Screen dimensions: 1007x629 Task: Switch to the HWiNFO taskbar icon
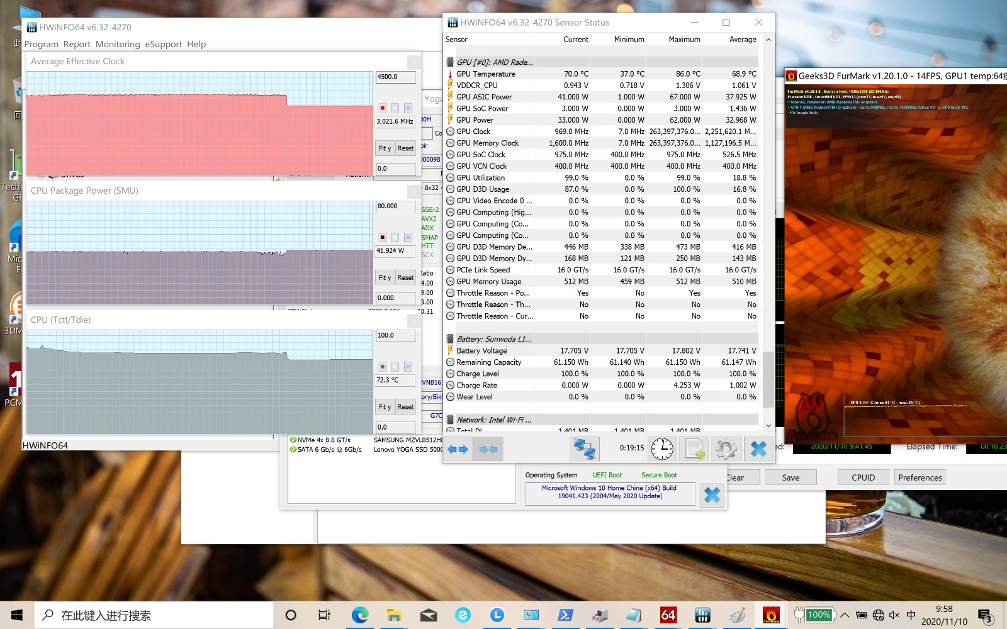point(702,615)
